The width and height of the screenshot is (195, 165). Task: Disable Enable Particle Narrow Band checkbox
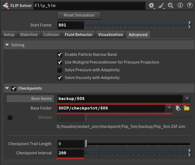point(60,55)
